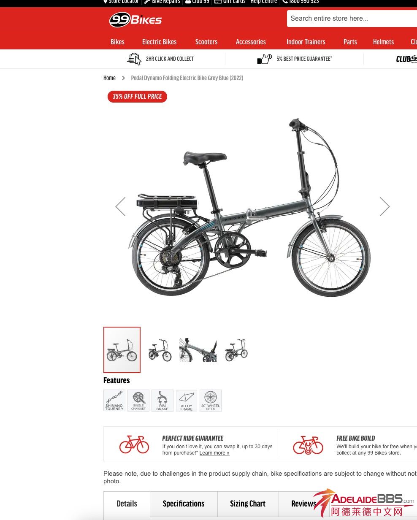Select the Single Chainset feature icon
The height and width of the screenshot is (520, 417).
pyautogui.click(x=138, y=401)
